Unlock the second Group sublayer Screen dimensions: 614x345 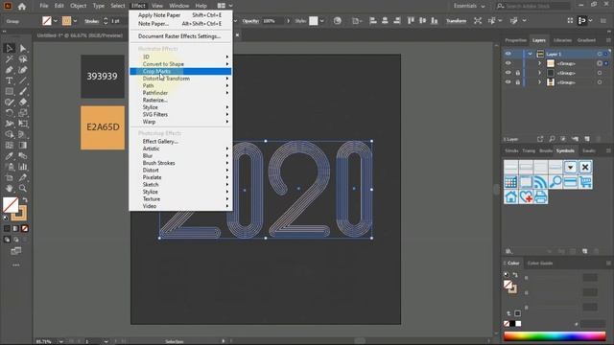[518, 73]
